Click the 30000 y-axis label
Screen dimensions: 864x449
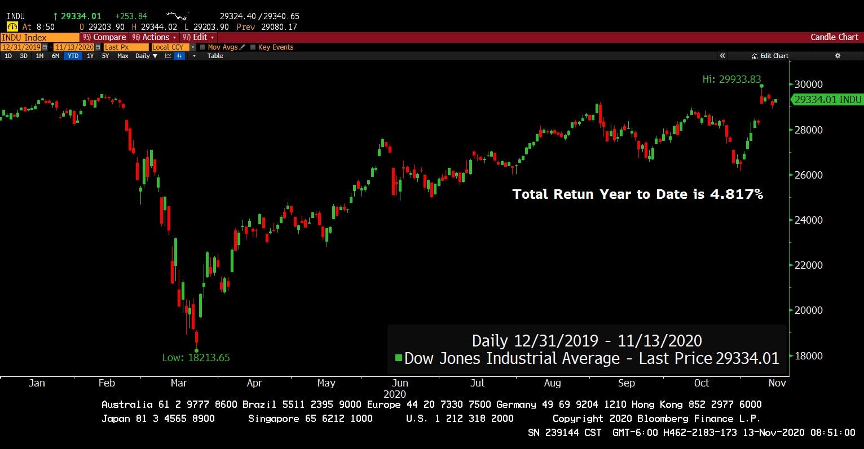pos(809,85)
